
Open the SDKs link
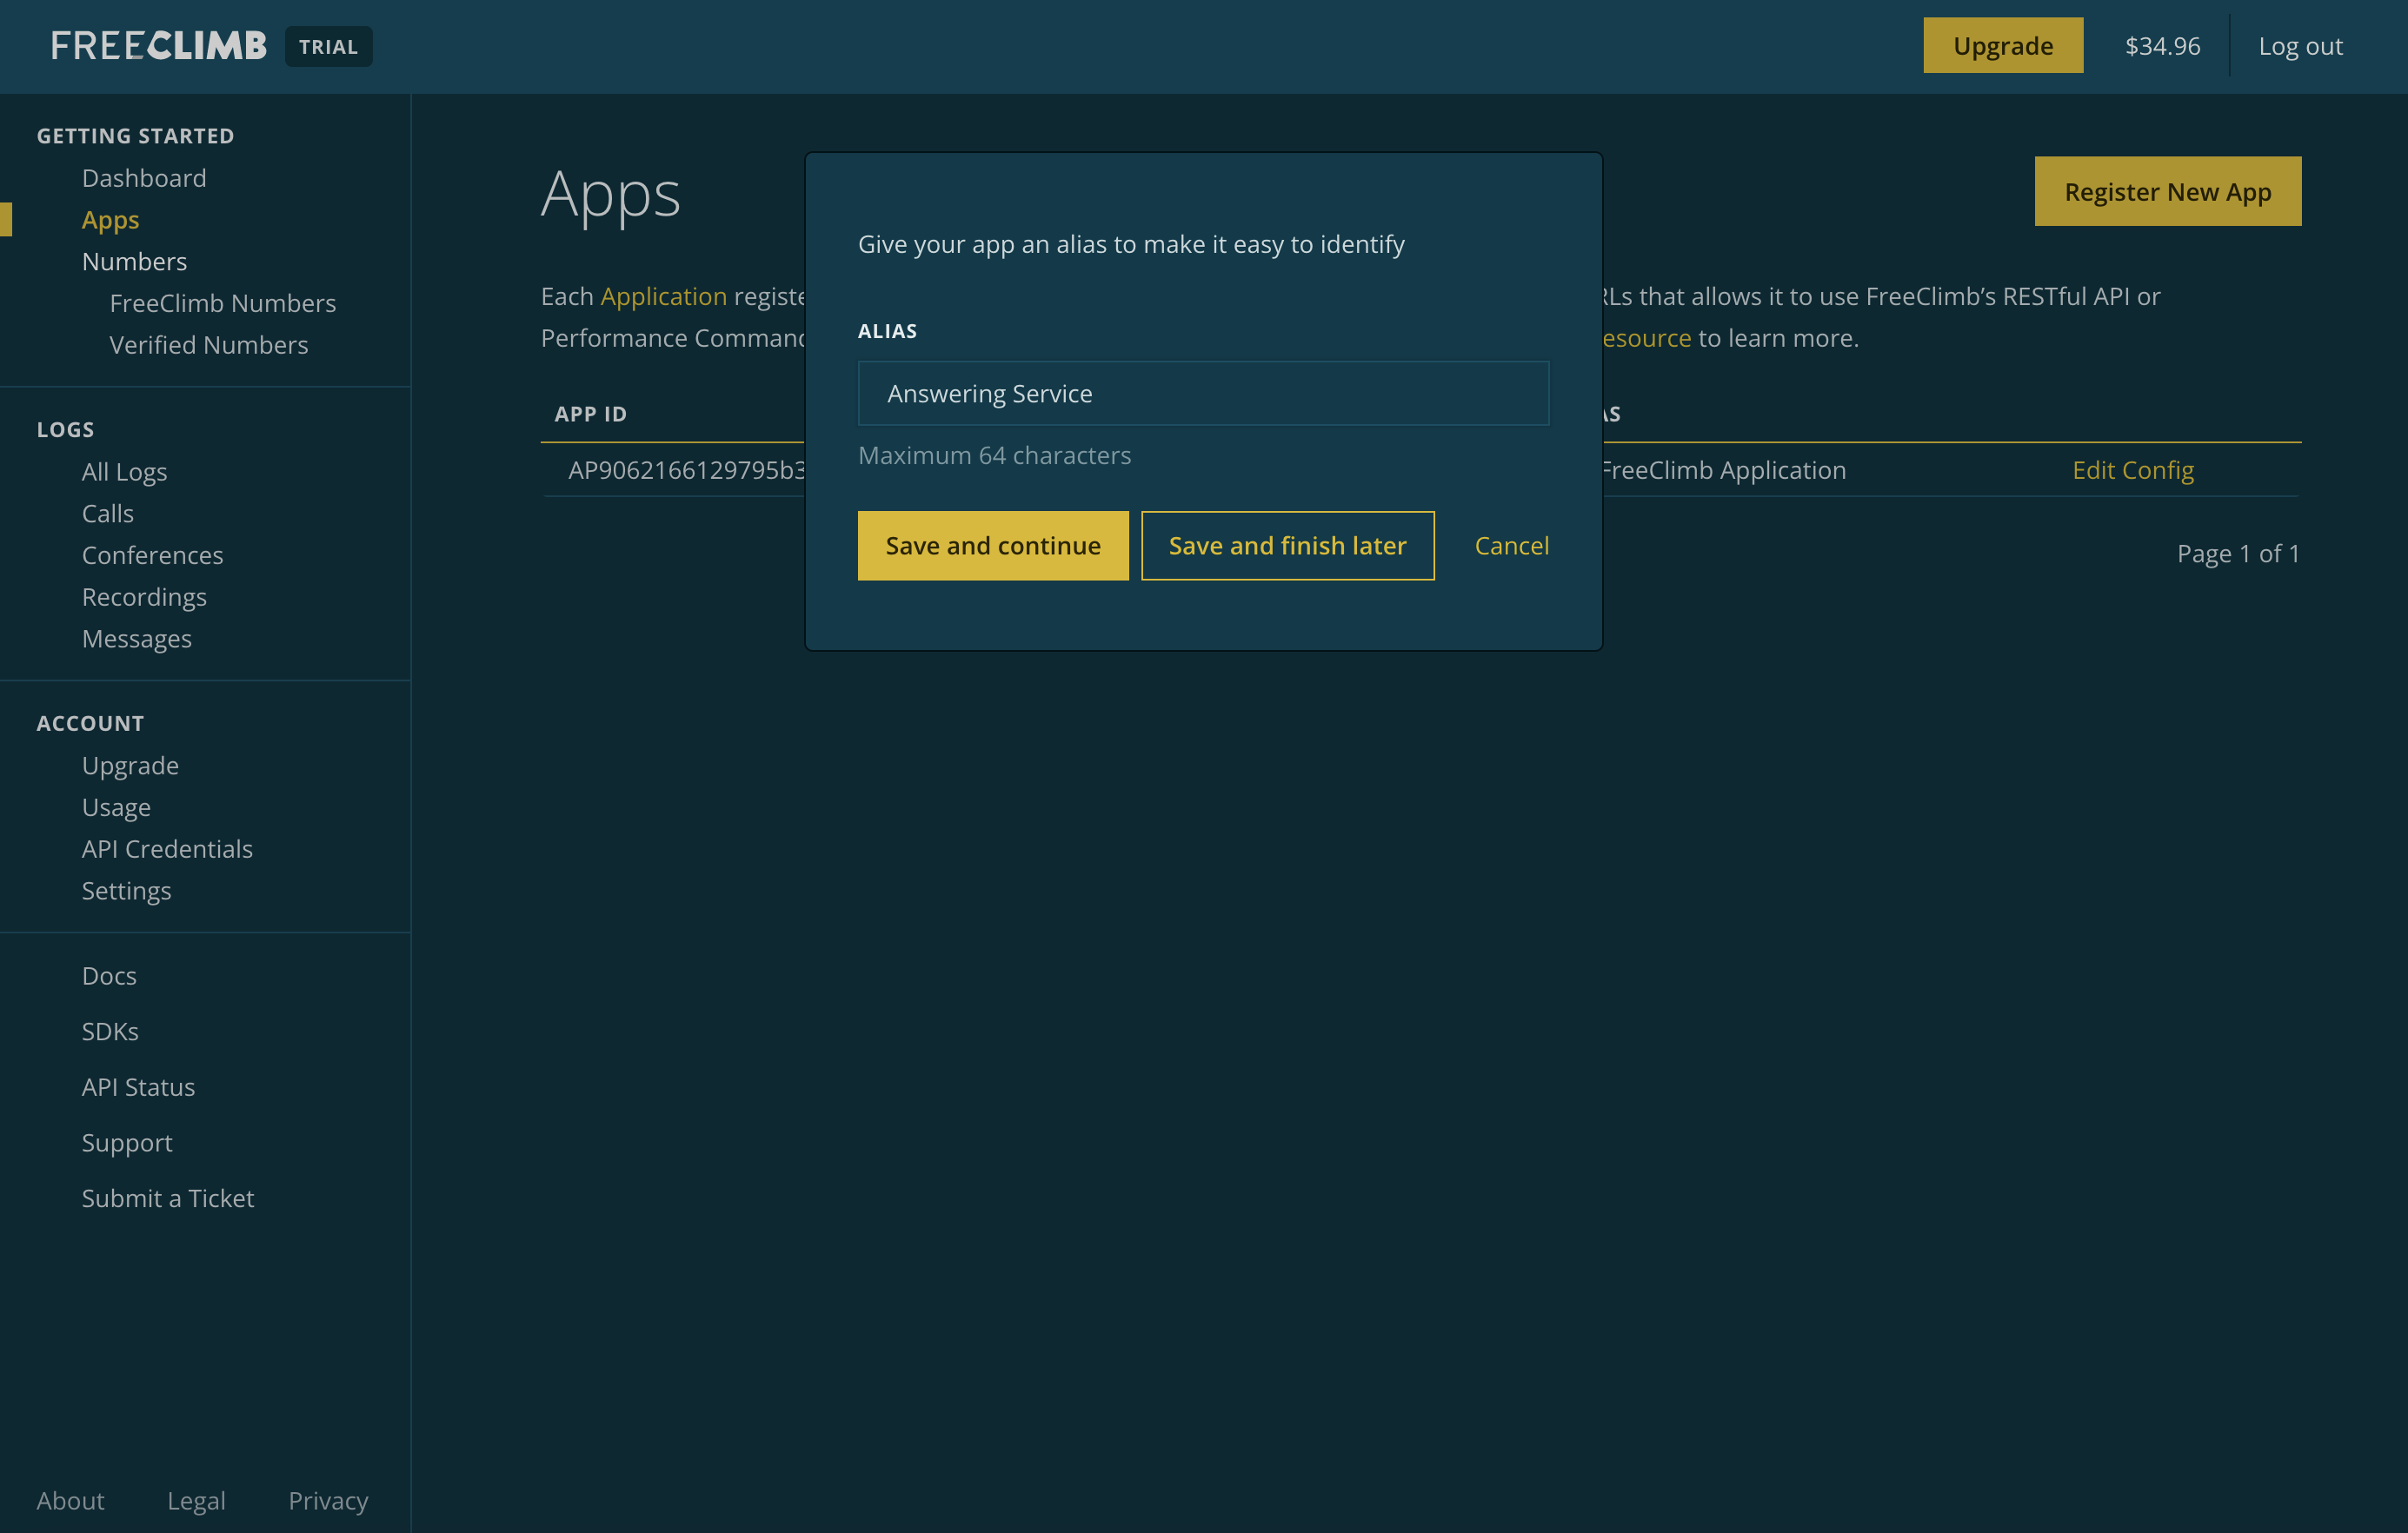(110, 1031)
